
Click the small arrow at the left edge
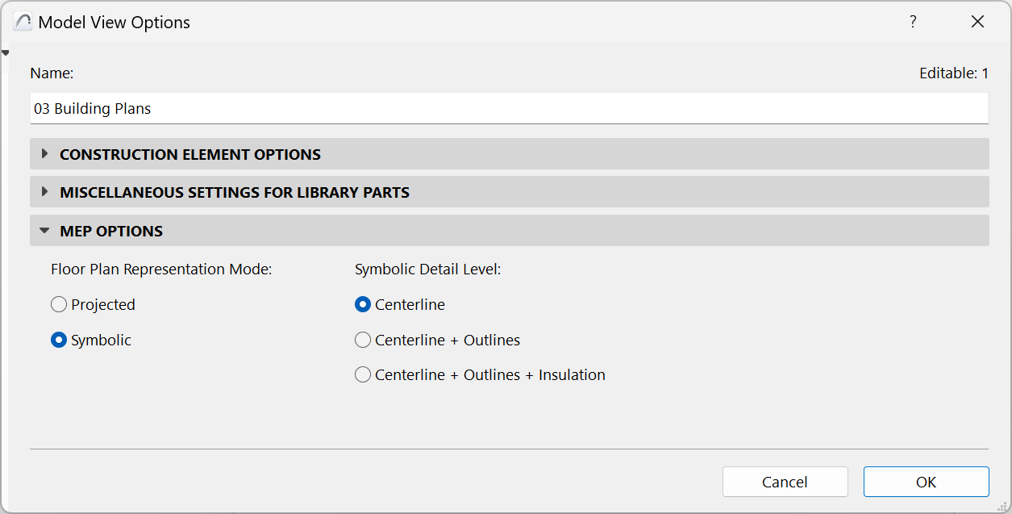(x=6, y=53)
